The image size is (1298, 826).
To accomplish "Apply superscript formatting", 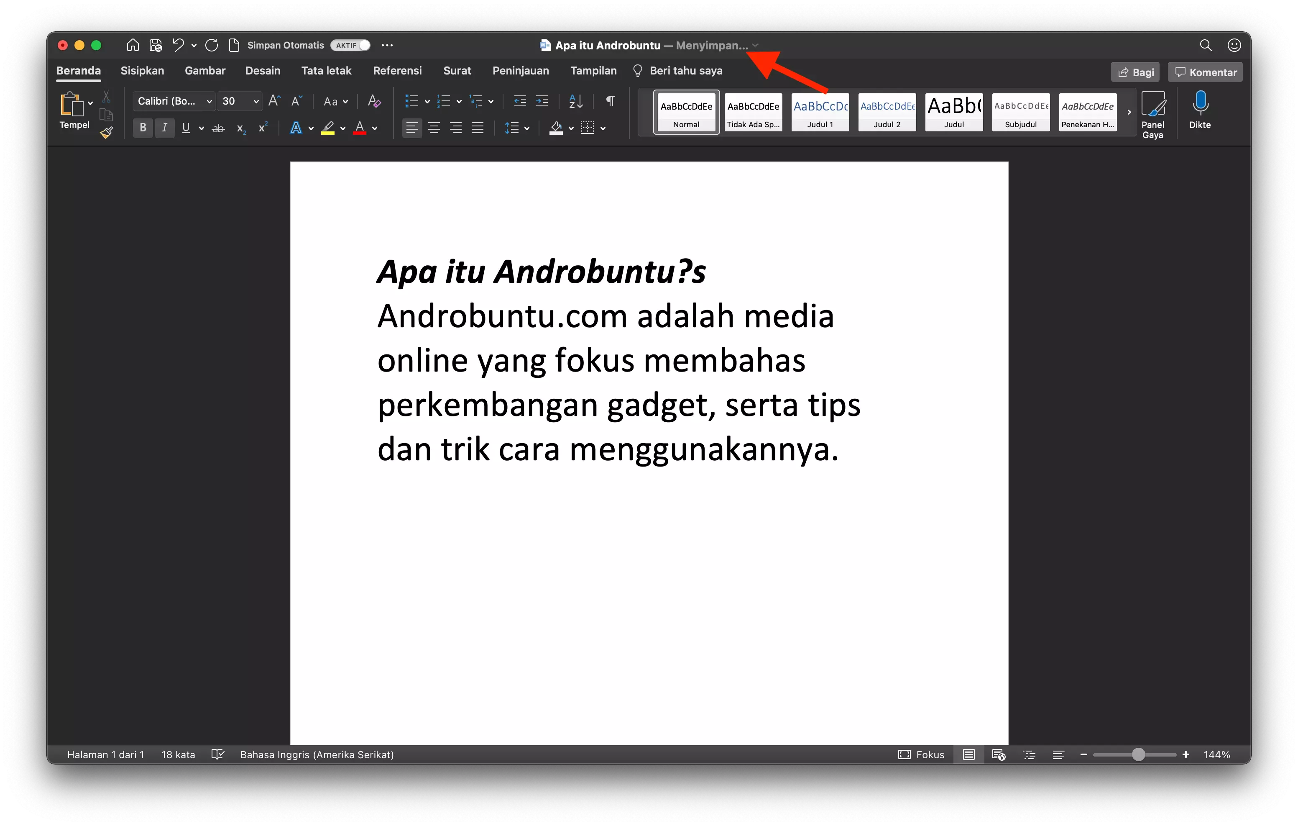I will click(x=263, y=128).
